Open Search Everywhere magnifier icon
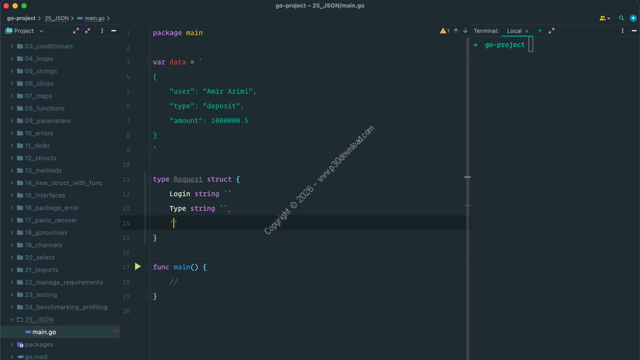The width and height of the screenshot is (640, 360). (x=621, y=18)
